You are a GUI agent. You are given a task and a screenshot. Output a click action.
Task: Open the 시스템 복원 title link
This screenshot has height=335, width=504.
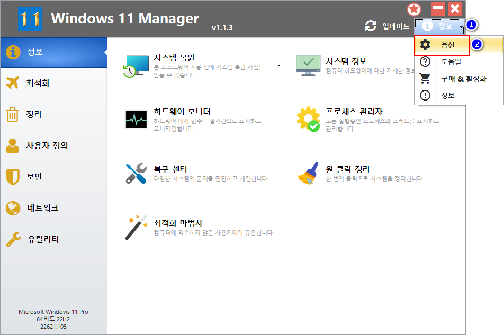[174, 58]
